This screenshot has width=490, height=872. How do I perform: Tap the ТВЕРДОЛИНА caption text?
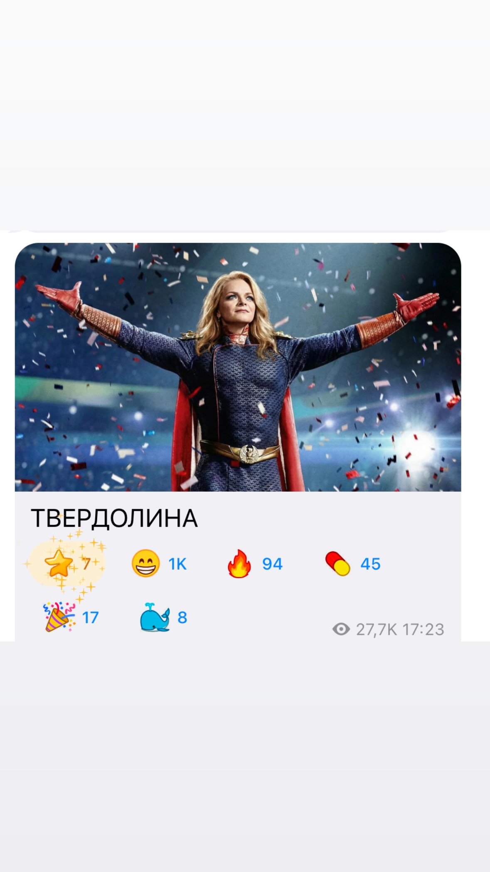114,518
